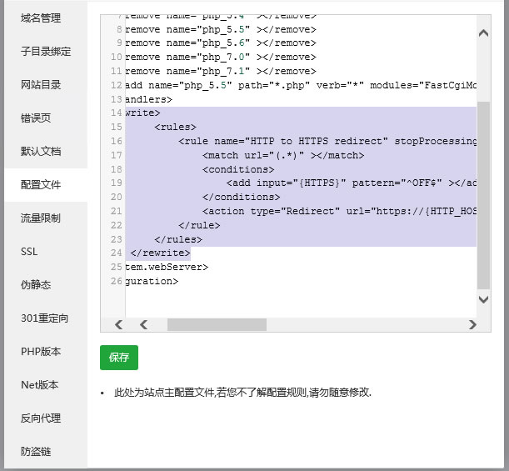Open the 防盗链 tab
This screenshot has width=509, height=471.
(36, 452)
